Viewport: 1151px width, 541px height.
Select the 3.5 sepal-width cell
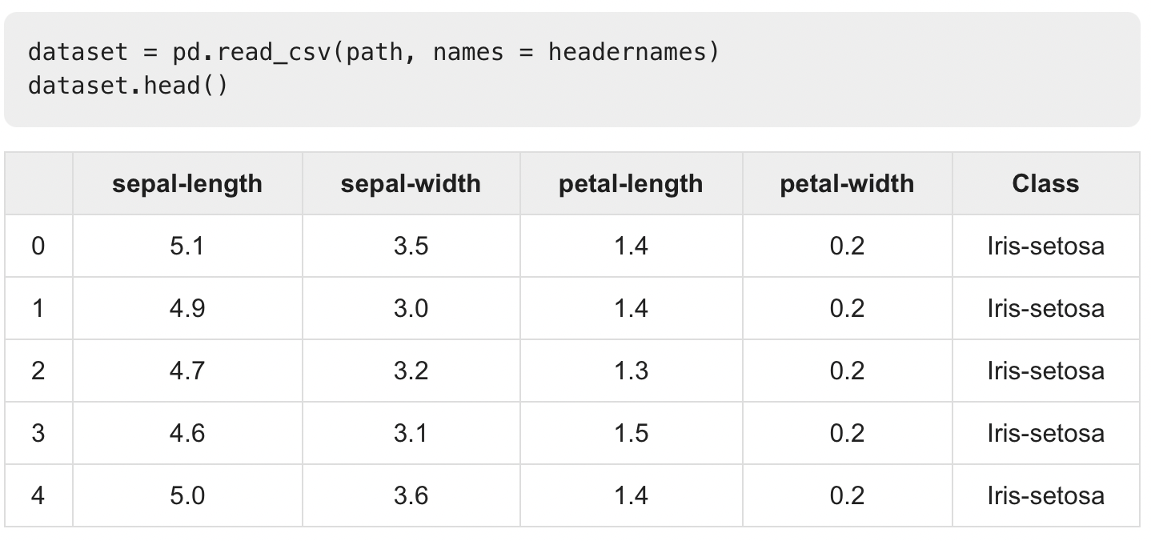pyautogui.click(x=411, y=246)
